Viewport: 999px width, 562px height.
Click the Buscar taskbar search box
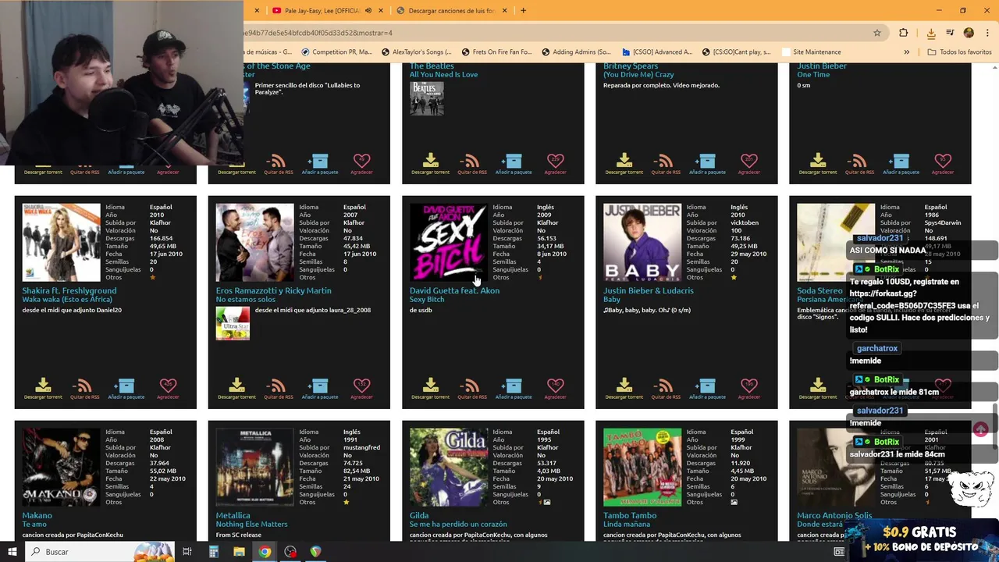pyautogui.click(x=100, y=551)
